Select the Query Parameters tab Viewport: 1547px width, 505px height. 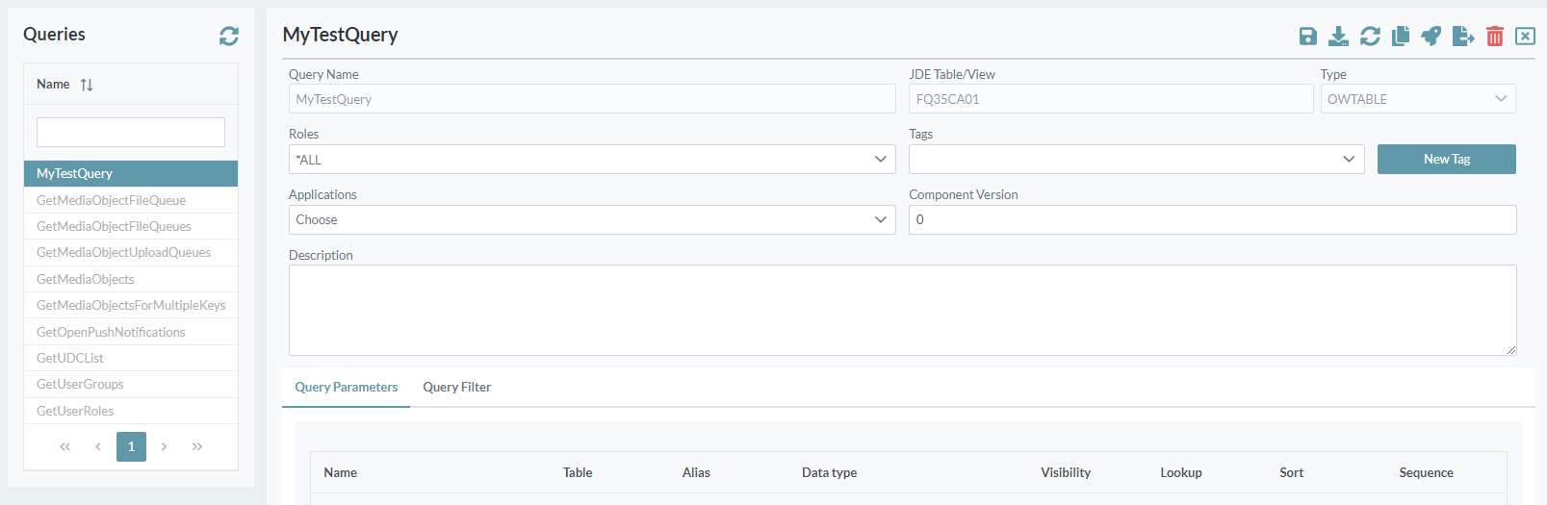pos(346,388)
